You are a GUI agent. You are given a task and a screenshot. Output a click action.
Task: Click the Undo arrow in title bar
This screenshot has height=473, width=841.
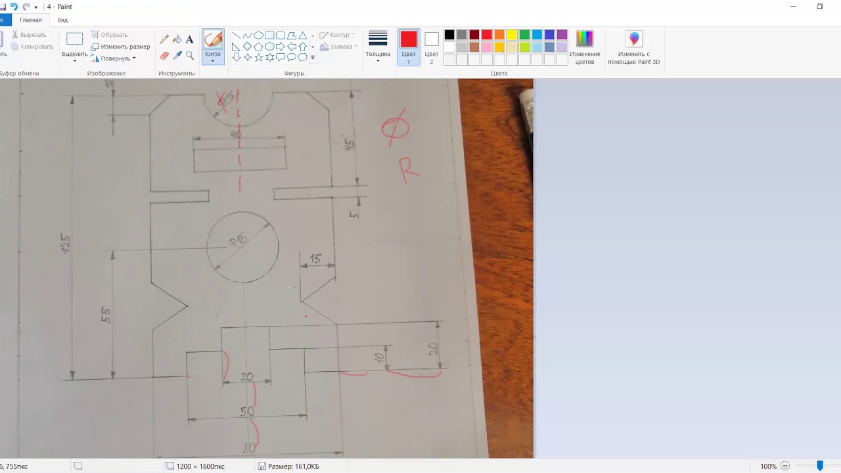(x=14, y=7)
